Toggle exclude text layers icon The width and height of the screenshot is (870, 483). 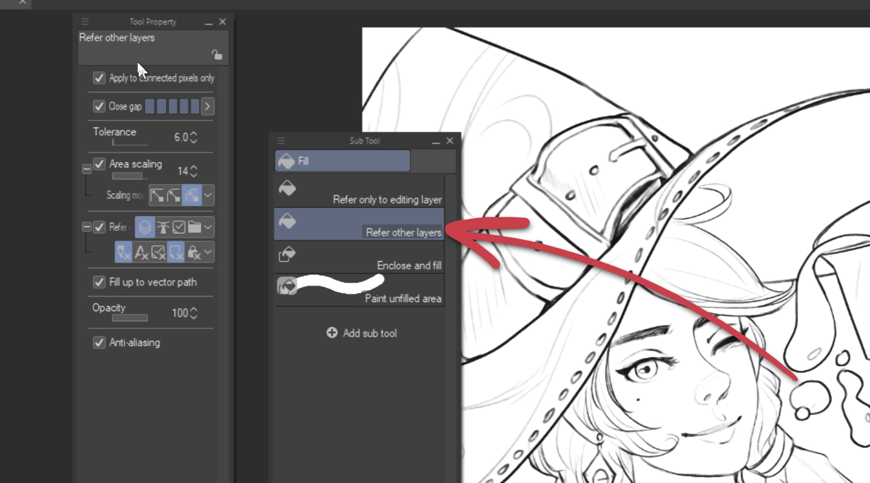[x=141, y=252]
